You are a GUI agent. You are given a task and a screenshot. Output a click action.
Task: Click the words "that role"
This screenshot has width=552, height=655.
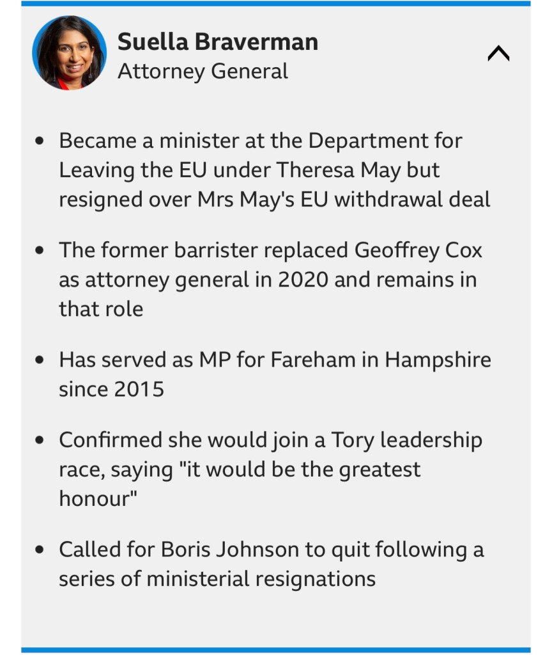(x=101, y=309)
